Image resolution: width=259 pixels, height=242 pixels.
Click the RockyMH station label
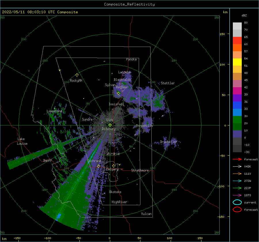click(76, 81)
